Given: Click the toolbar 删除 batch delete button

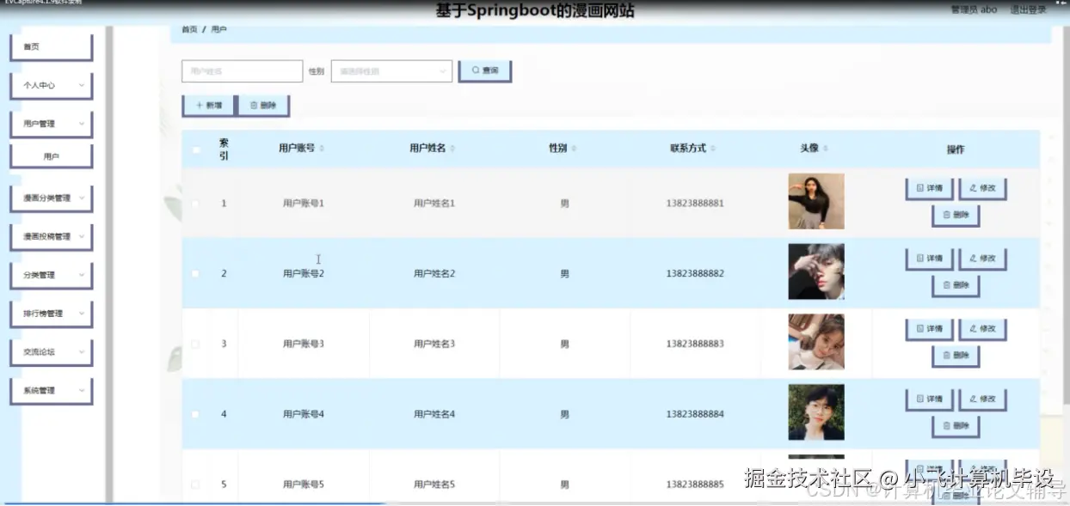Looking at the screenshot, I should tap(263, 105).
